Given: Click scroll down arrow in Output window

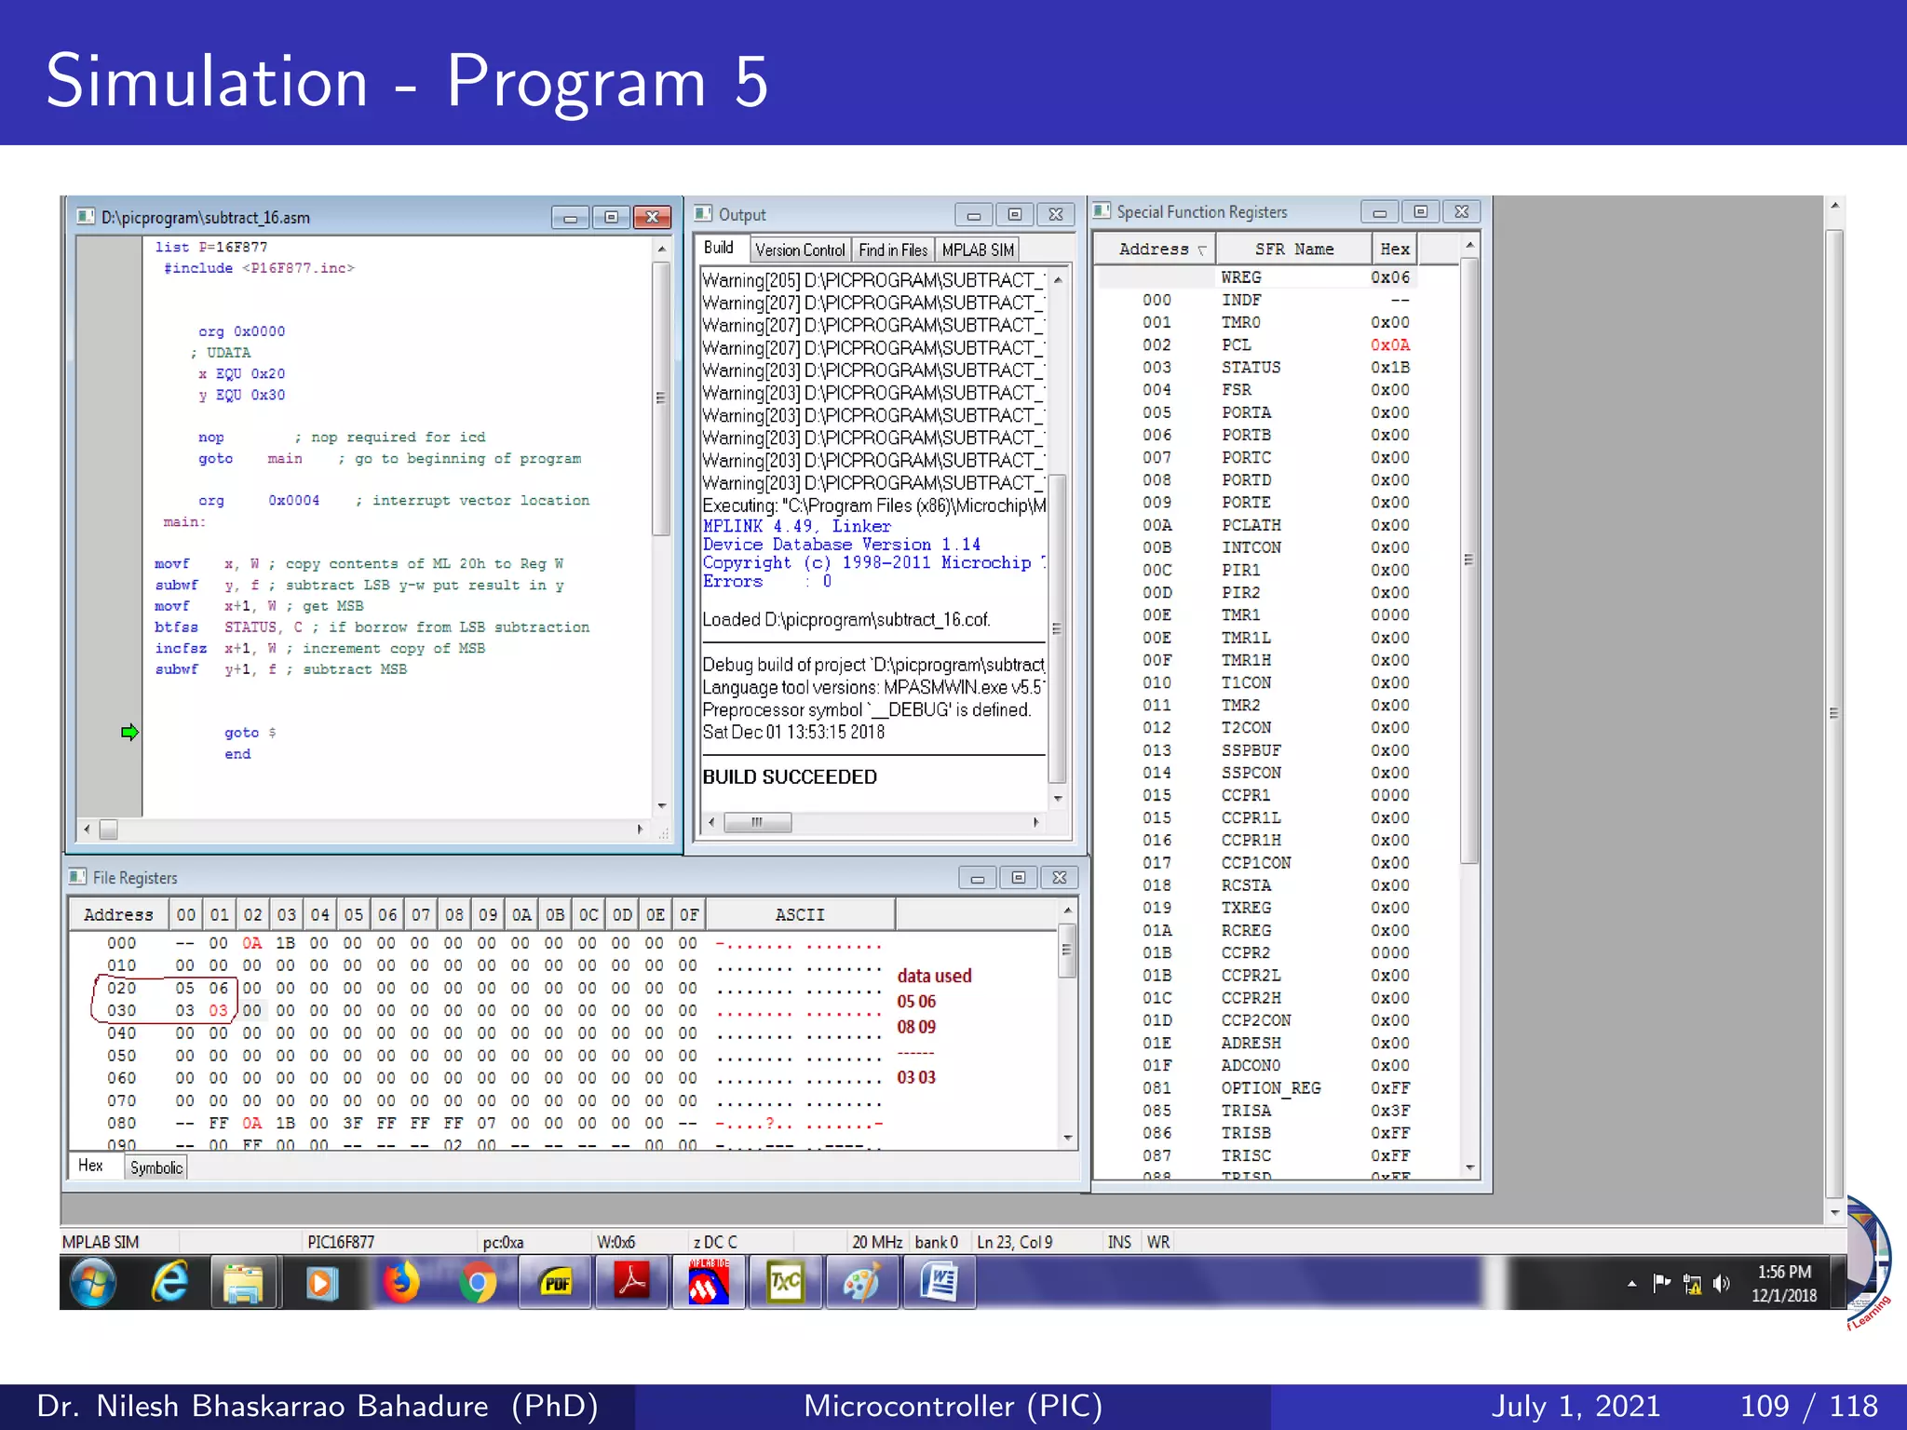Looking at the screenshot, I should point(1058,799).
